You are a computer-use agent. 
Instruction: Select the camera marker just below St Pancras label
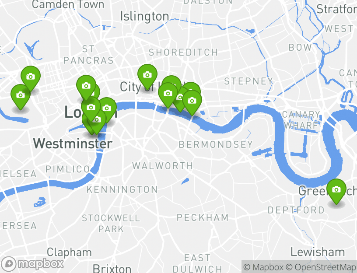coord(86,87)
